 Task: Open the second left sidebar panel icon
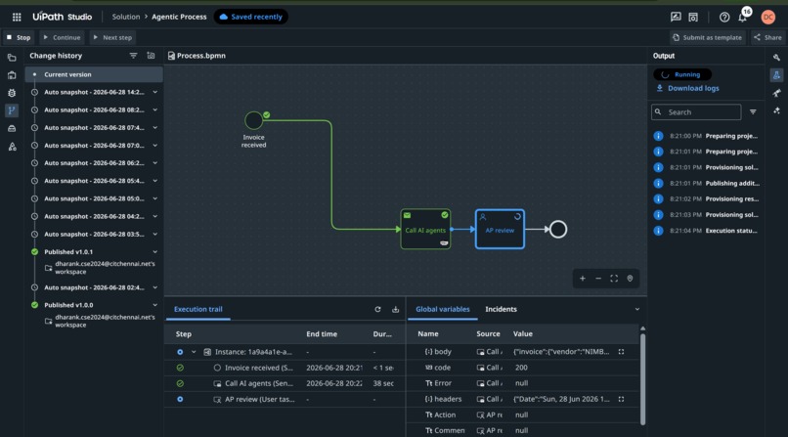point(12,75)
